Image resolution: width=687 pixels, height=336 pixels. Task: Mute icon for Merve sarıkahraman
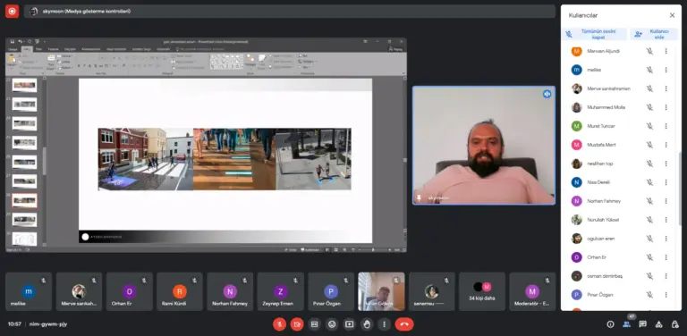[x=649, y=88]
